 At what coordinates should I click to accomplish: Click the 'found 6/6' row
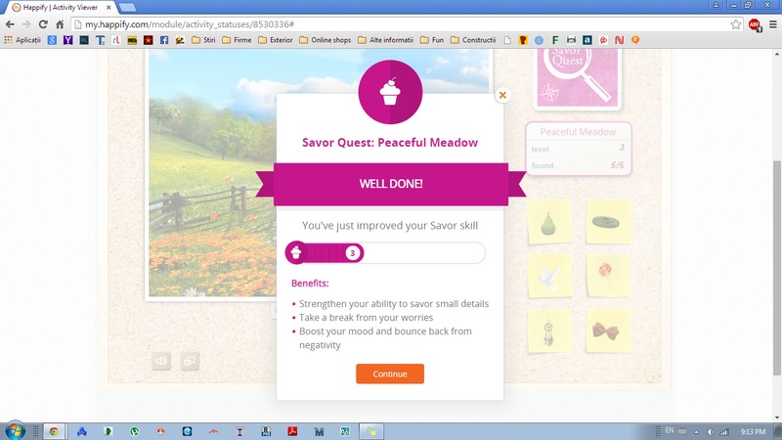pyautogui.click(x=578, y=165)
